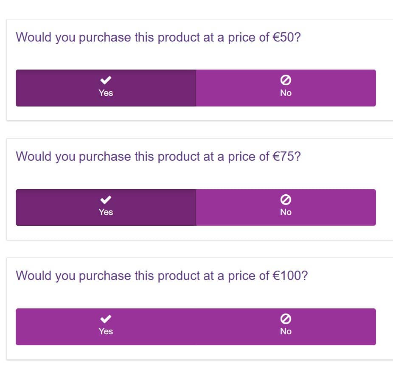Select Yes for purchasing at €50
This screenshot has height=375, width=393.
point(106,88)
